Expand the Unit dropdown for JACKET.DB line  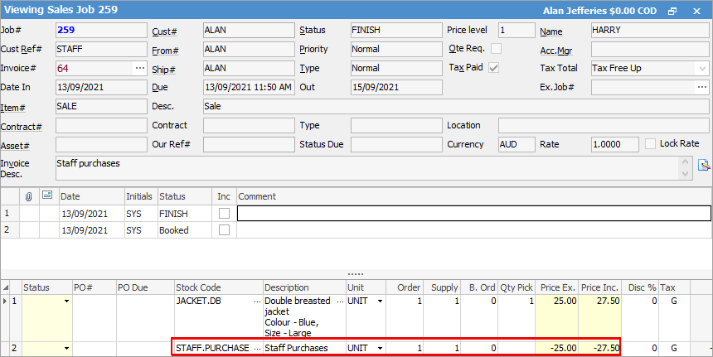[x=381, y=302]
